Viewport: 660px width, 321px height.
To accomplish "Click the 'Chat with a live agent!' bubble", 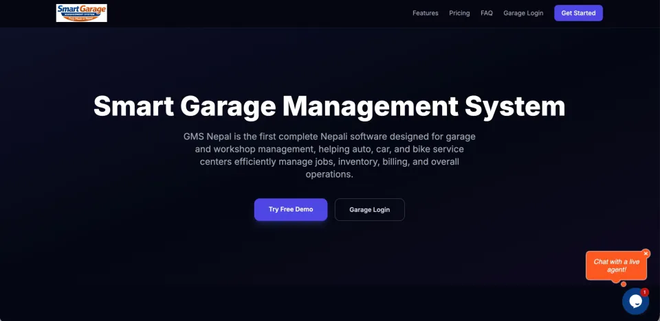I will coord(616,265).
